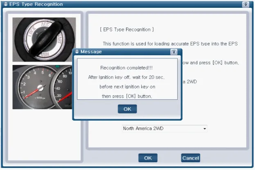Screen dimensions: 255x170
Task: Click the screenshot icon in the EPS Type Recognition title bar
Action: pyautogui.click(x=246, y=4)
